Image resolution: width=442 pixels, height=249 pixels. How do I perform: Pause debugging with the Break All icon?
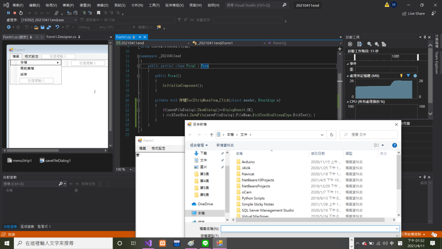pyautogui.click(x=9, y=13)
